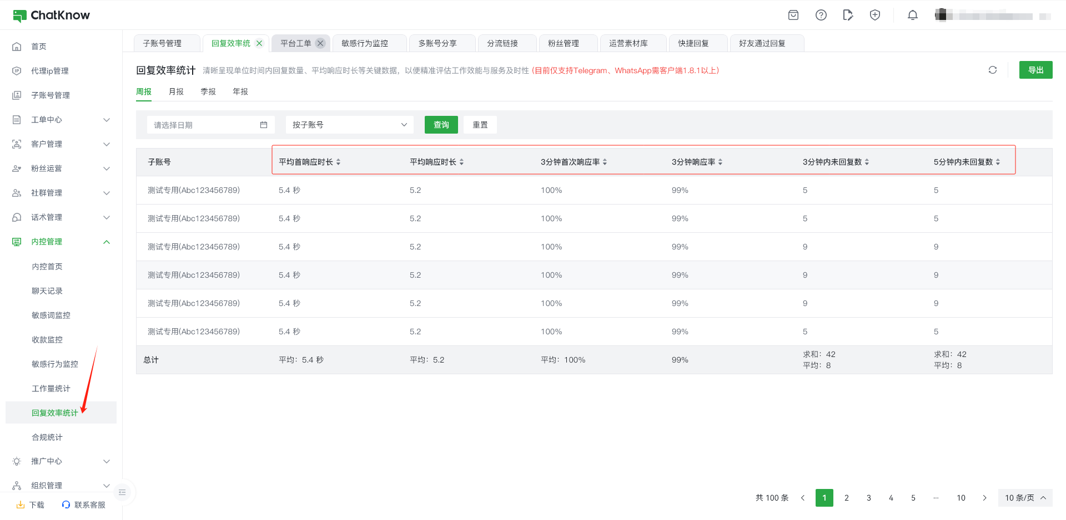Toggle sort on 5分钟内未回复数 column
Screen dimensions: 1066x520
point(998,162)
